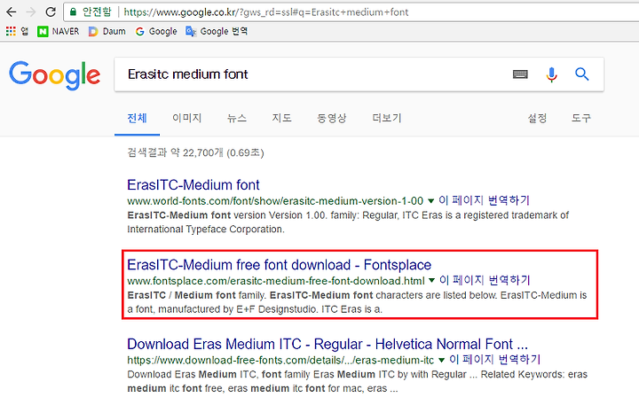Open the NAVER bookmark
Screen dimensions: 639x405
point(59,31)
